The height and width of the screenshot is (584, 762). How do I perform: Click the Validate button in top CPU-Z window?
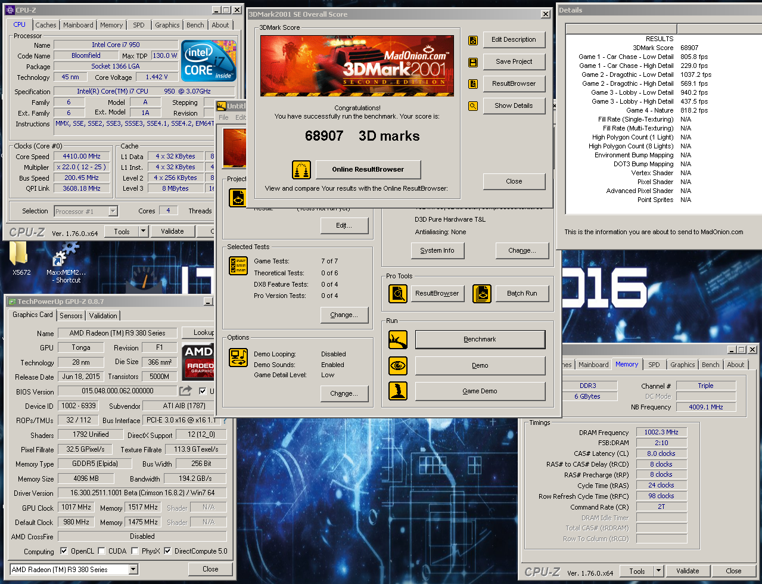pos(172,232)
